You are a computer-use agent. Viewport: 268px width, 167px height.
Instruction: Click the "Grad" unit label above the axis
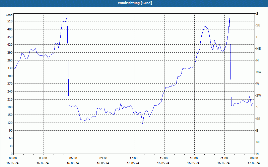tap(9, 15)
